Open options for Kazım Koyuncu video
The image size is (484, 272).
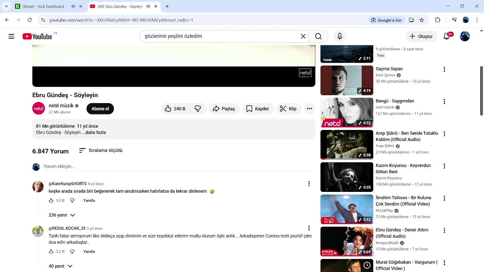[444, 166]
